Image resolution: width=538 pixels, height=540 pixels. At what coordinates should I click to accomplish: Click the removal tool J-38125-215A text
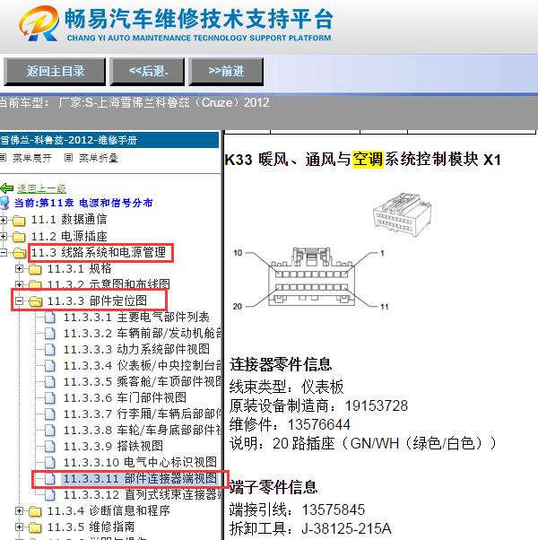click(346, 528)
